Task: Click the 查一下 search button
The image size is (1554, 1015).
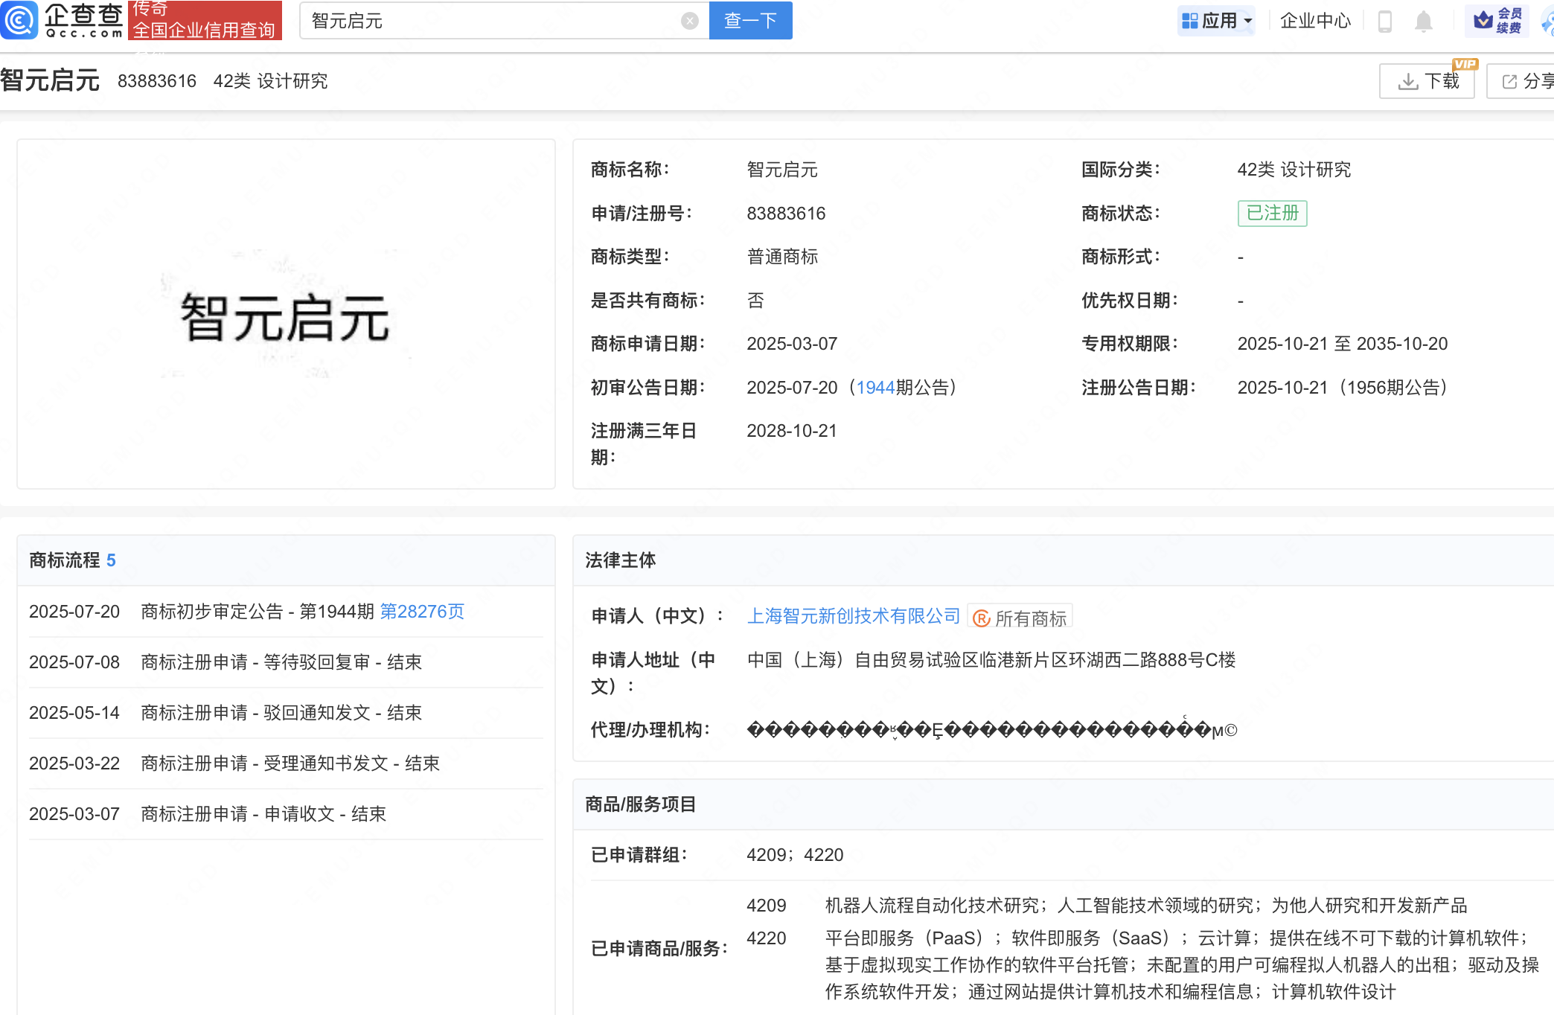Action: 750,21
